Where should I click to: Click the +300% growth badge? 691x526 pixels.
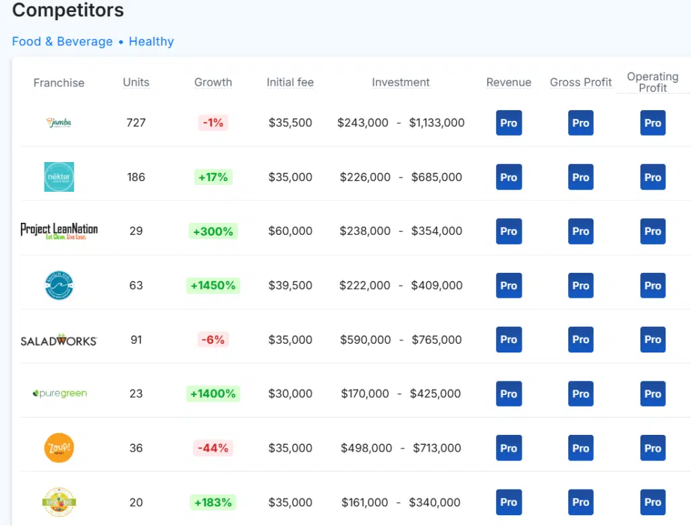pyautogui.click(x=213, y=231)
